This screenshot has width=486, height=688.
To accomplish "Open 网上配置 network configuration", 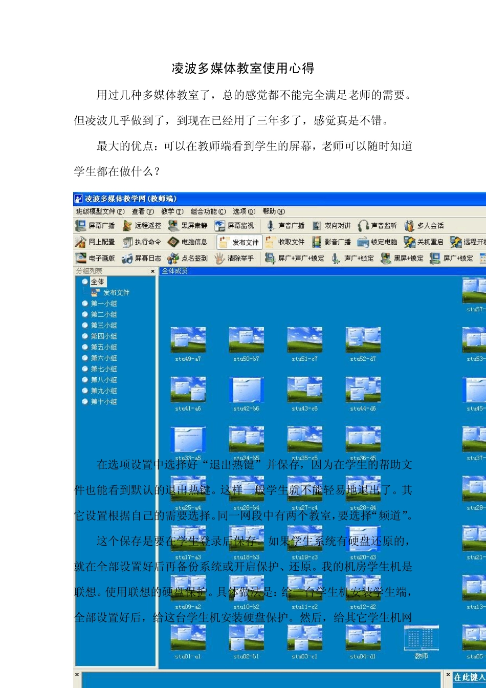I will coord(95,242).
